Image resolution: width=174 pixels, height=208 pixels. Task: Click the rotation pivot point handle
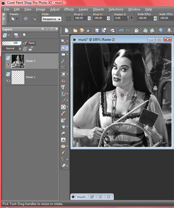(122, 95)
